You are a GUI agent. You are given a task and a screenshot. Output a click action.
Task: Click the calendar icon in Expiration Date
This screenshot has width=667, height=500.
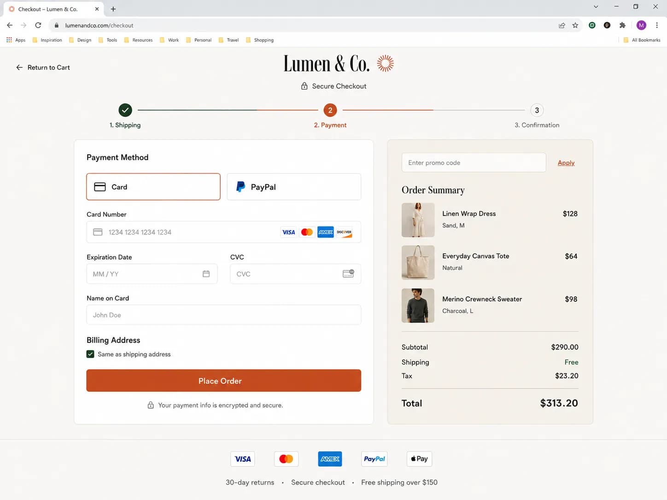pos(206,274)
